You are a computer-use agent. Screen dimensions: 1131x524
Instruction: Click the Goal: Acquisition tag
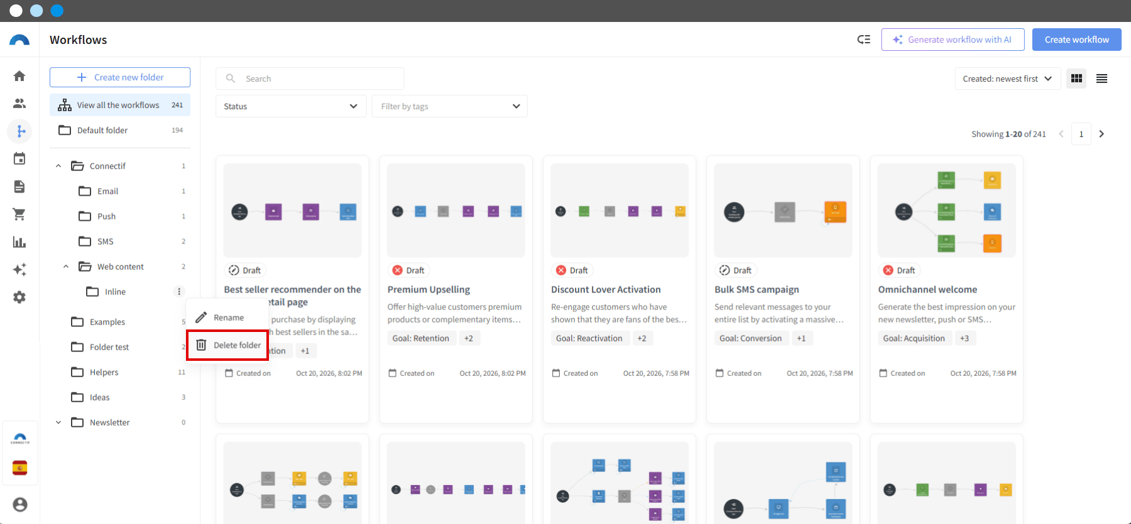pyautogui.click(x=914, y=338)
